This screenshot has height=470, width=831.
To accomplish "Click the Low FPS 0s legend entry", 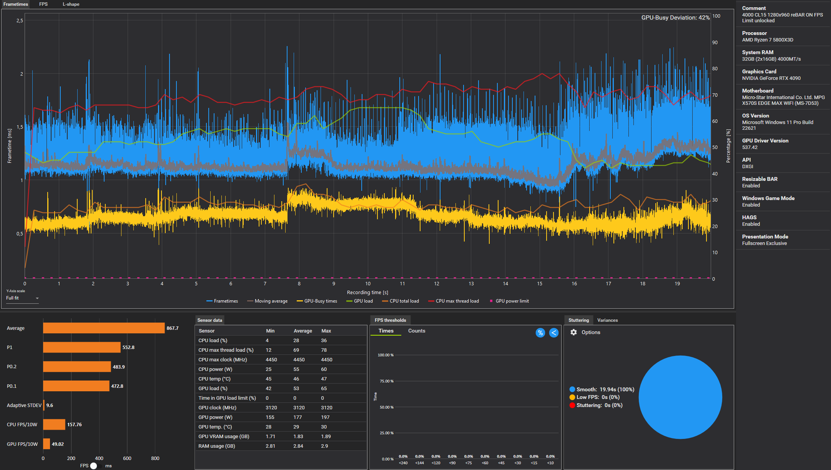I will click(595, 397).
